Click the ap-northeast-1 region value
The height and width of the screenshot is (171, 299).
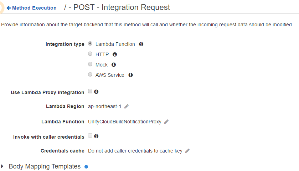pyautogui.click(x=104, y=106)
